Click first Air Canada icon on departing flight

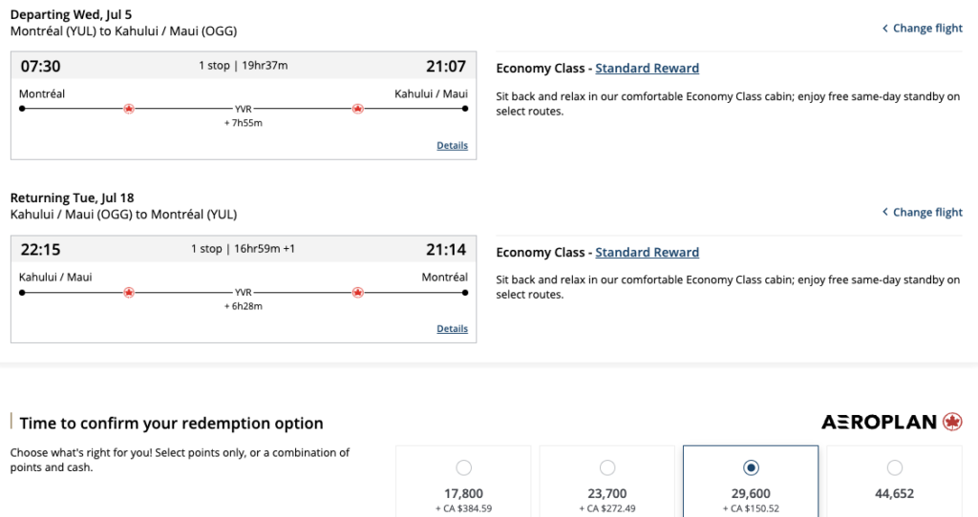[129, 109]
